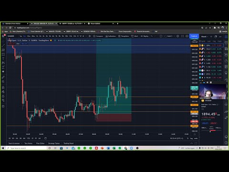Open notifications bell in right sidebar
This screenshot has height=172, width=229.
point(226,104)
